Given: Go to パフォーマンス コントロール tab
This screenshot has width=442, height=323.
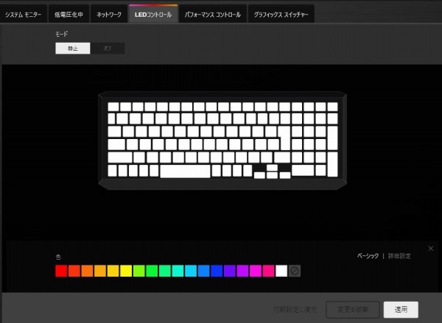Looking at the screenshot, I should 213,14.
